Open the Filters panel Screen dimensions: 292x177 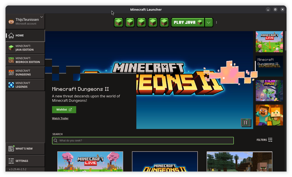click(264, 140)
